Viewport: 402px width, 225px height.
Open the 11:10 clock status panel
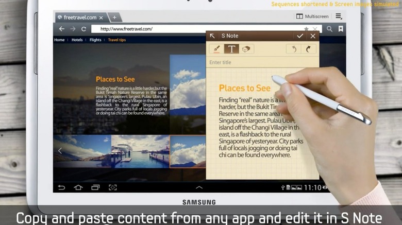(312, 187)
